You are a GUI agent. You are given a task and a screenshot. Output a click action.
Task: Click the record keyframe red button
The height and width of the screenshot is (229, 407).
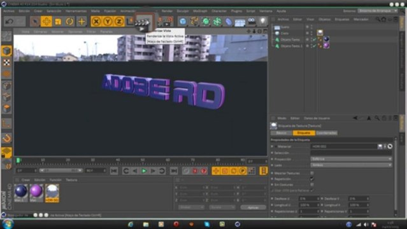click(x=195, y=171)
